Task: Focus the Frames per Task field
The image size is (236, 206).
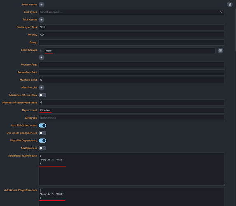Action: (132, 27)
